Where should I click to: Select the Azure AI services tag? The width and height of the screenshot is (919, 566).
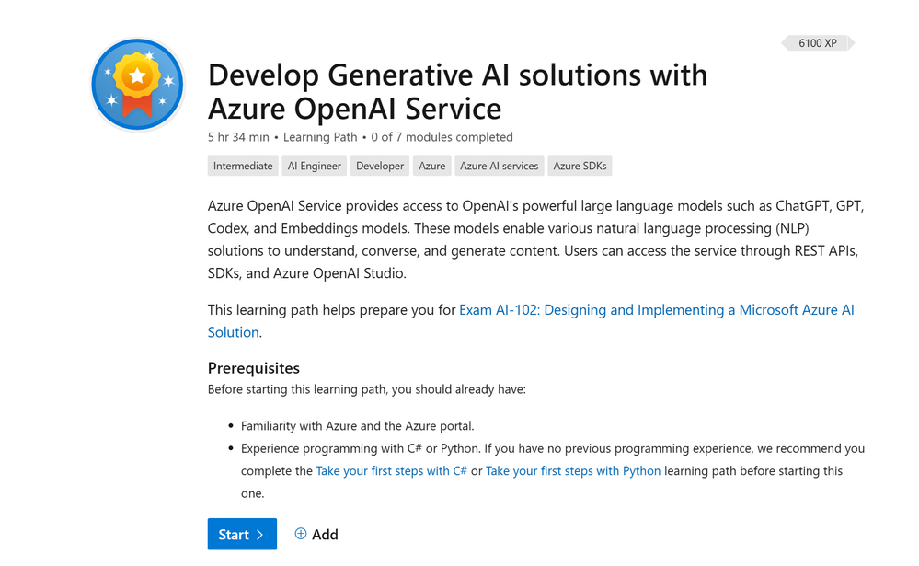[499, 167]
